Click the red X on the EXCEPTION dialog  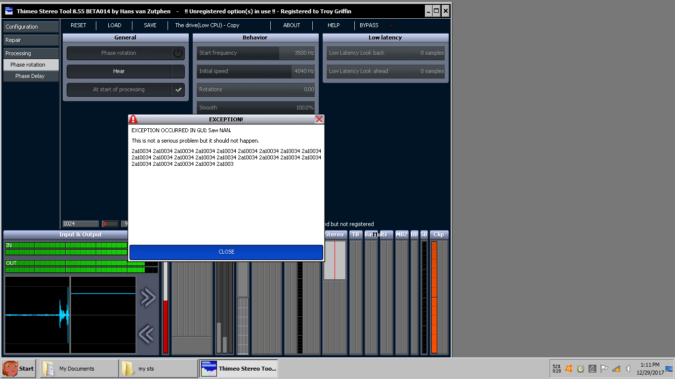pyautogui.click(x=319, y=119)
